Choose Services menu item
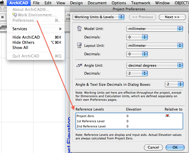The width and height of the screenshot is (189, 153). tap(36, 29)
